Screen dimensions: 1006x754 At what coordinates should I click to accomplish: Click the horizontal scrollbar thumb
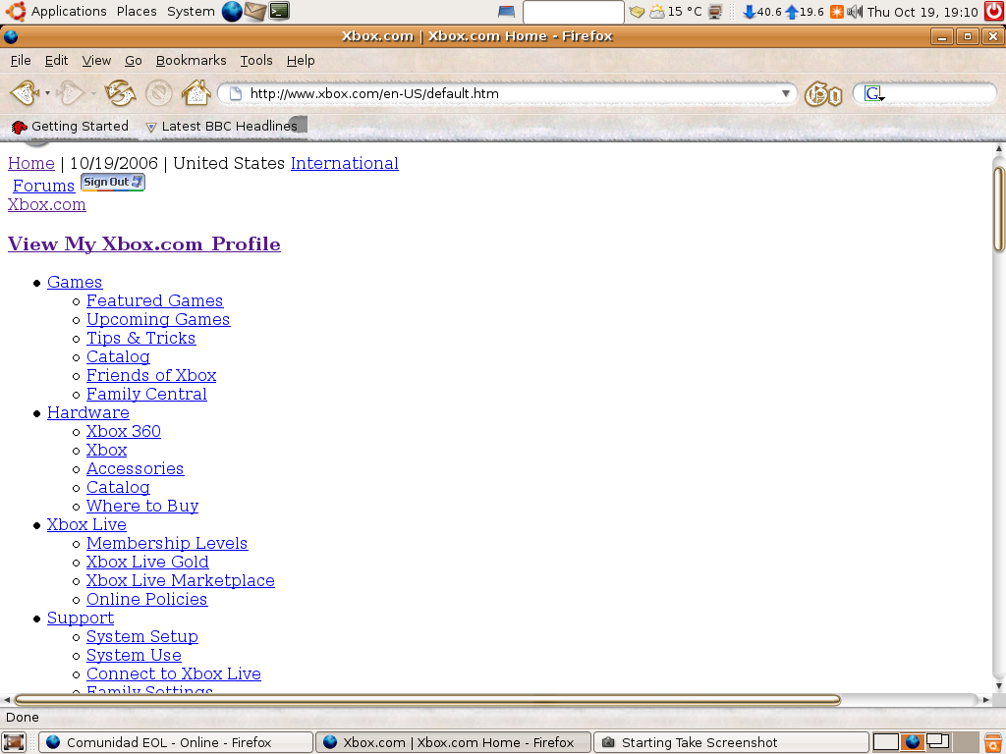(x=427, y=699)
